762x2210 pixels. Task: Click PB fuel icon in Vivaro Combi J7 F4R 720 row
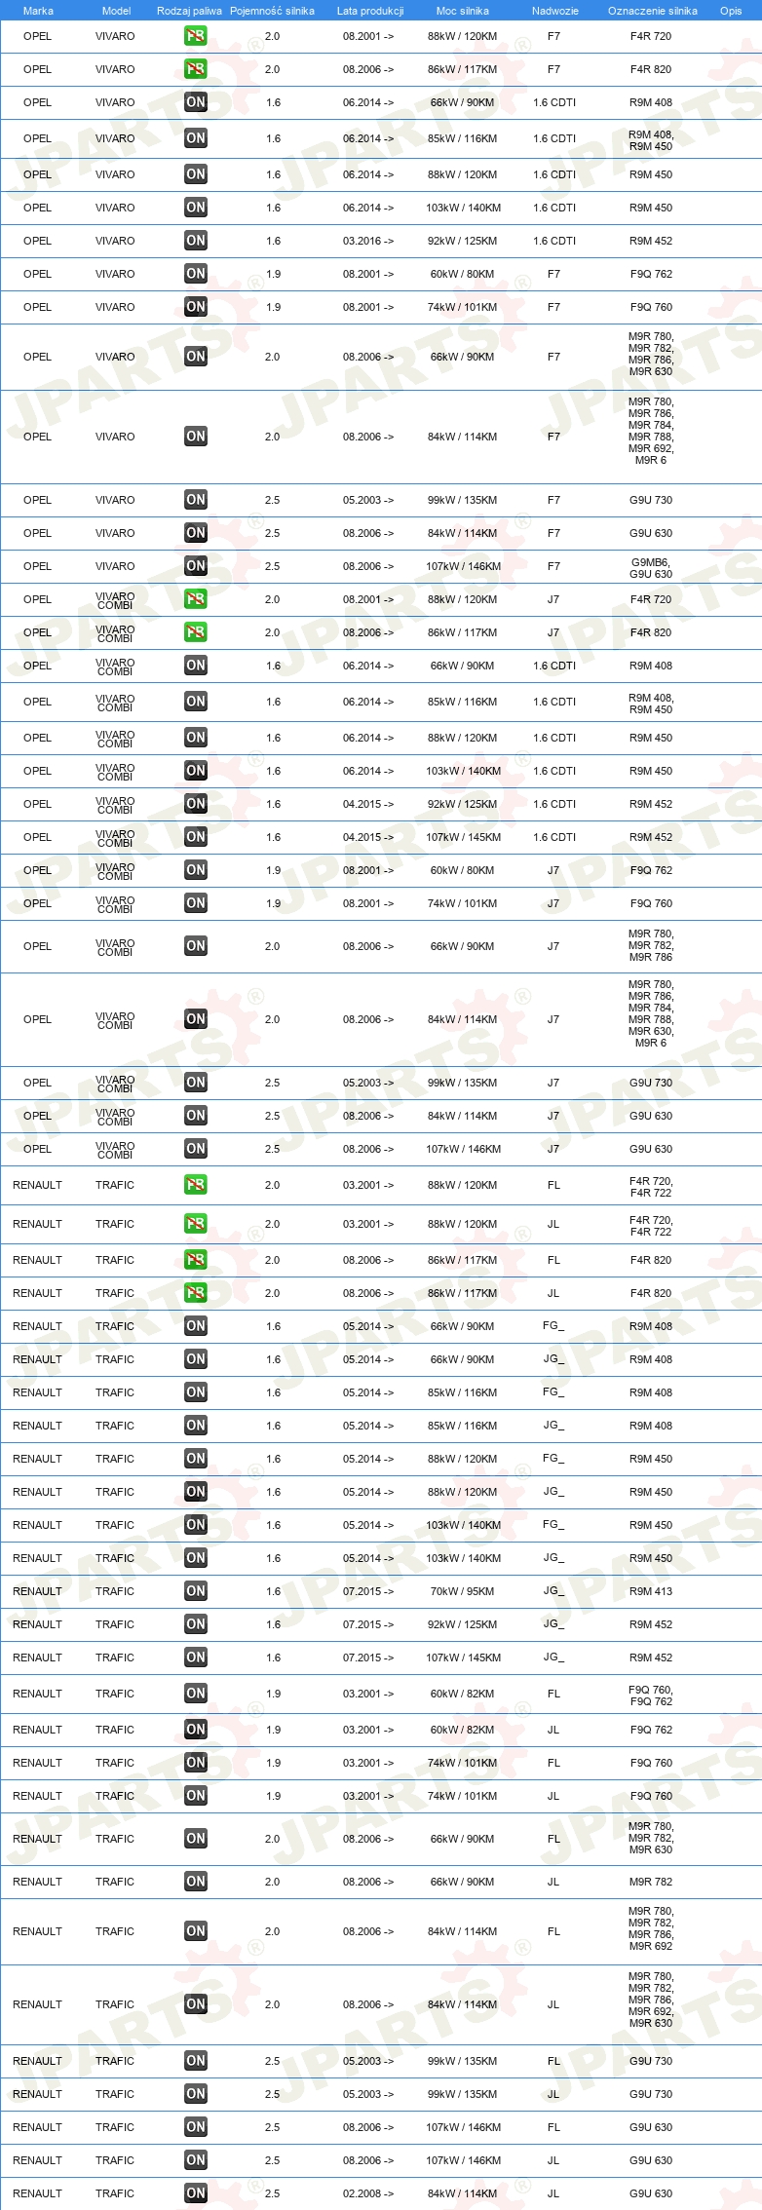tap(196, 599)
